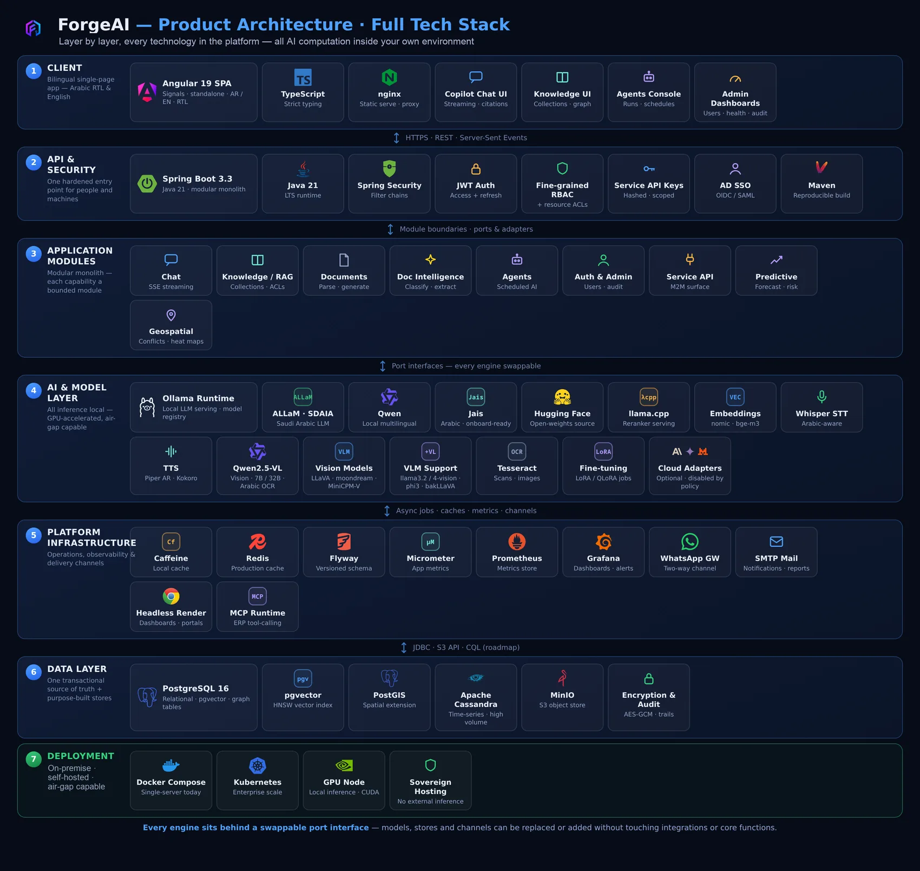Select the Jais card title
Viewport: 920px width, 871px height.
pos(476,414)
